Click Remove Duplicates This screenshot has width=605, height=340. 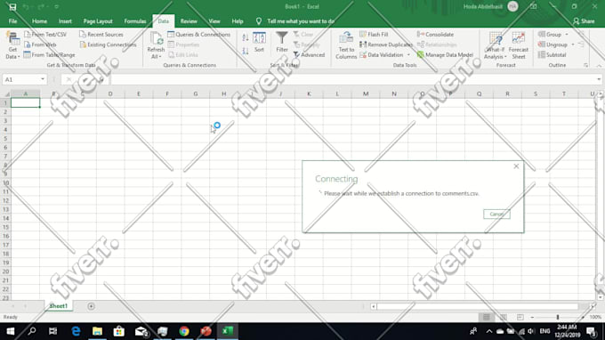pos(386,45)
